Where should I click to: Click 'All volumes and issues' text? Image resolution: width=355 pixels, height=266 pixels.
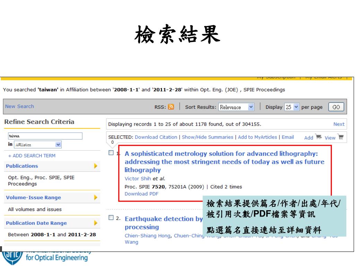coord(35,209)
